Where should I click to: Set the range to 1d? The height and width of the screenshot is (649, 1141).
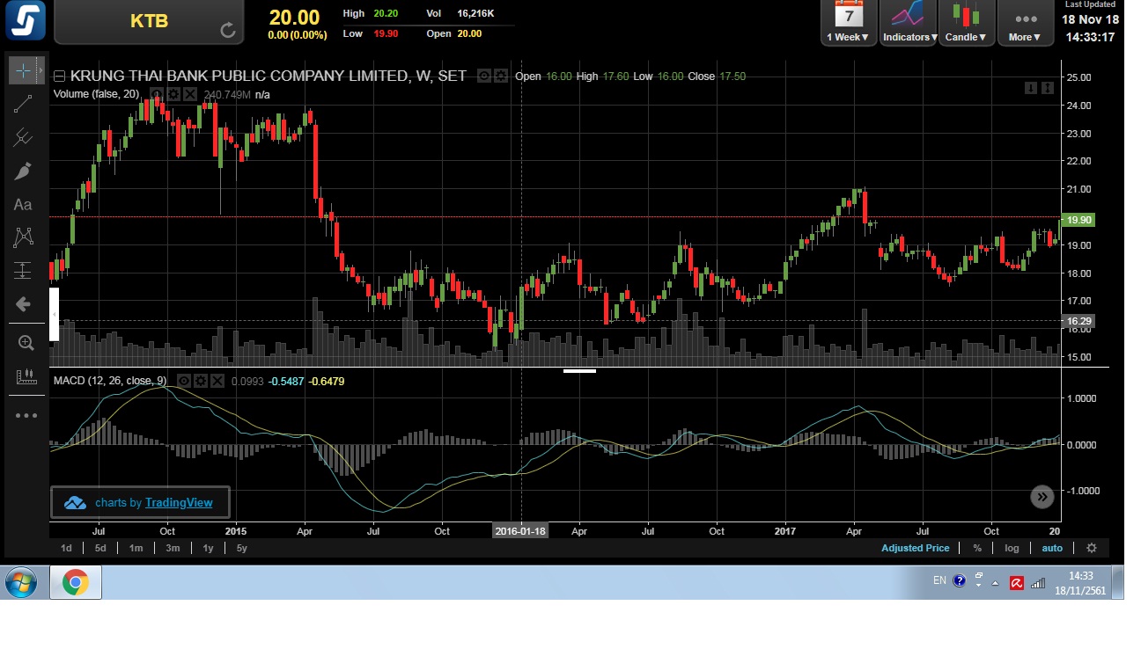[66, 548]
